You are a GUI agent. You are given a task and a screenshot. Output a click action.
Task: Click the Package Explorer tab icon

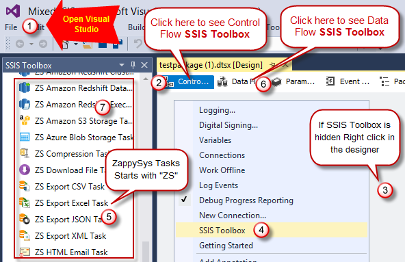tap(384, 81)
